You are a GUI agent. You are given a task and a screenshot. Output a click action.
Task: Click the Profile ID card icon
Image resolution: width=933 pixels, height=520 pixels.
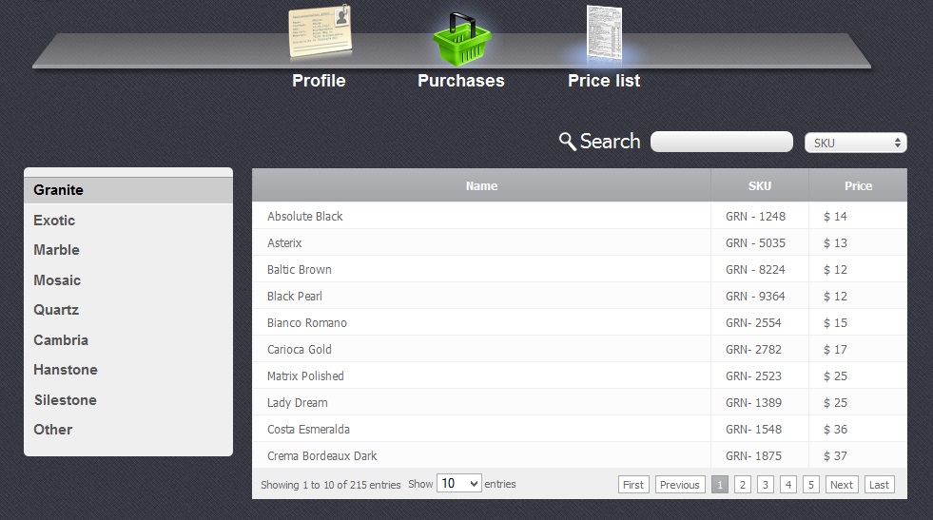pos(320,34)
